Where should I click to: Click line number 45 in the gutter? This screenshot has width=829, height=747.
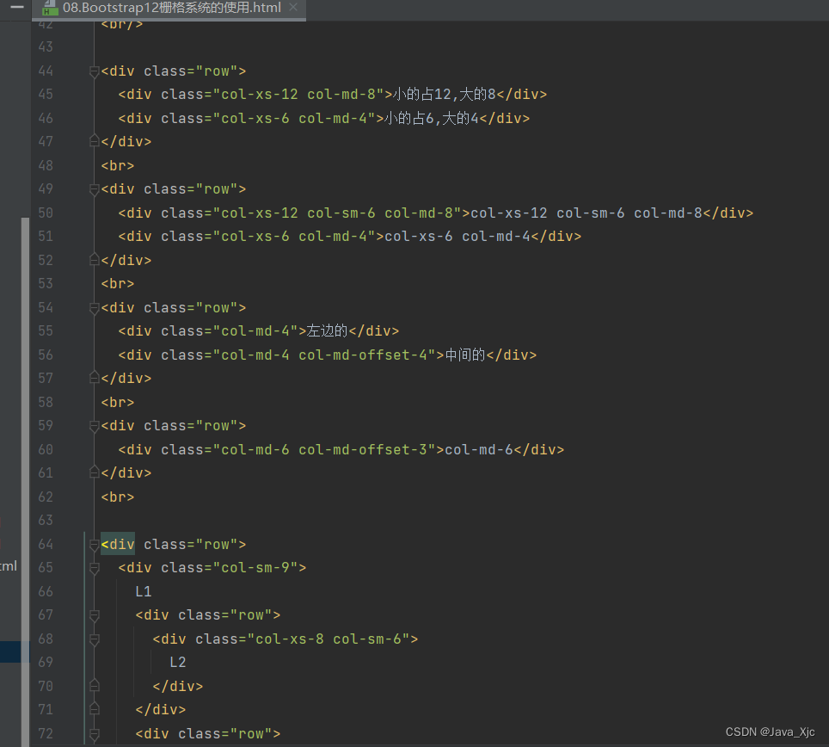46,94
